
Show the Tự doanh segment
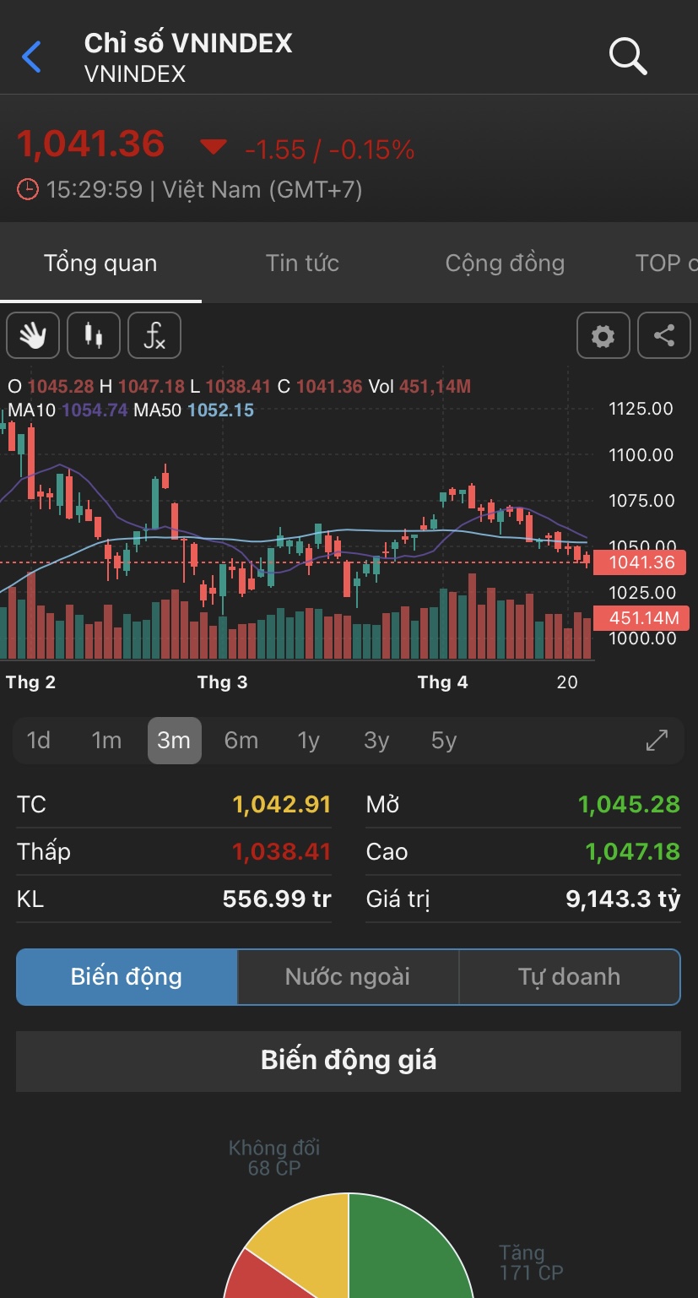click(x=569, y=977)
